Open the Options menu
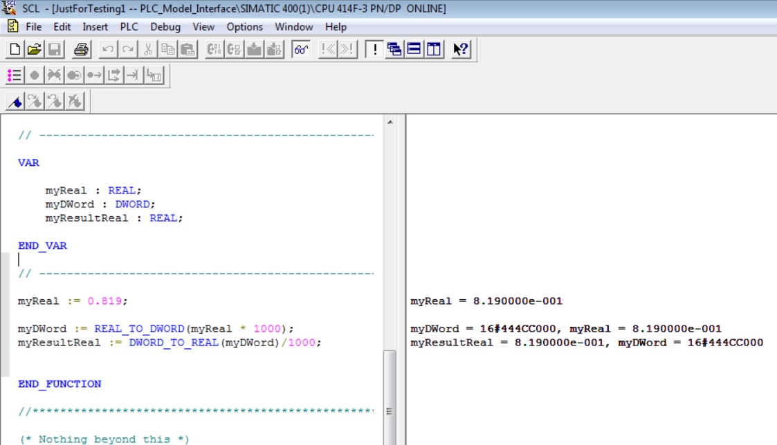777x445 pixels. point(244,27)
